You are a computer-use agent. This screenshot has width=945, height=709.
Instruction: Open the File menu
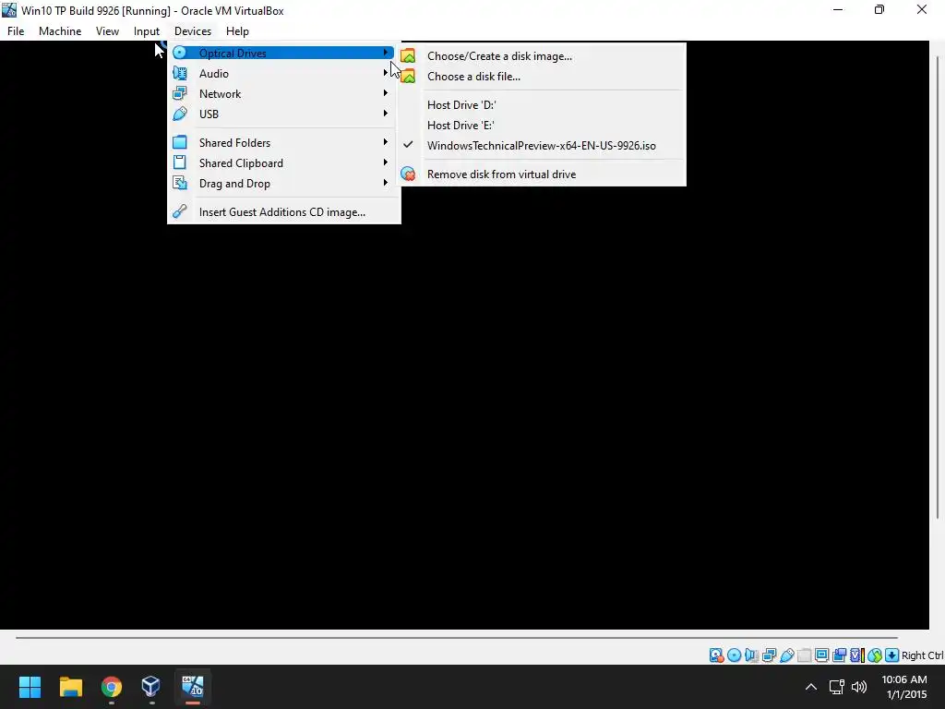[16, 31]
